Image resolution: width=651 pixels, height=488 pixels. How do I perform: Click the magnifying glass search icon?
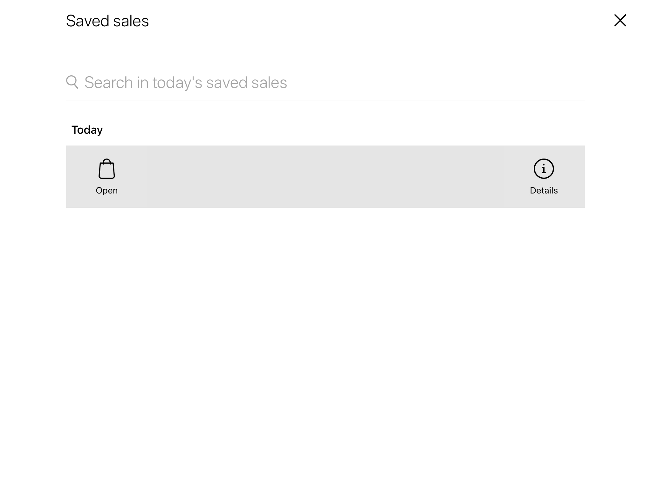coord(72,82)
